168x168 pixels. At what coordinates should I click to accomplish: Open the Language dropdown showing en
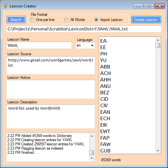click(x=85, y=46)
